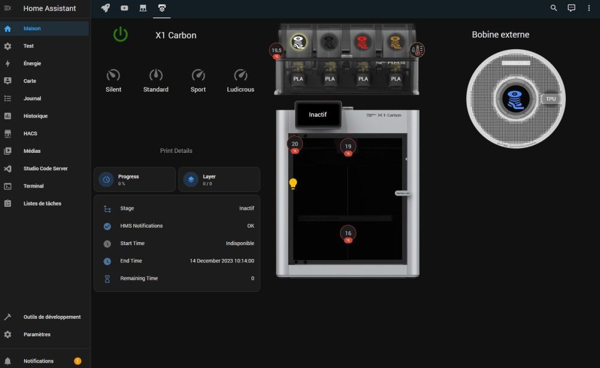The height and width of the screenshot is (368, 600).
Task: Toggle the yellow chamber light bulb
Action: click(293, 183)
